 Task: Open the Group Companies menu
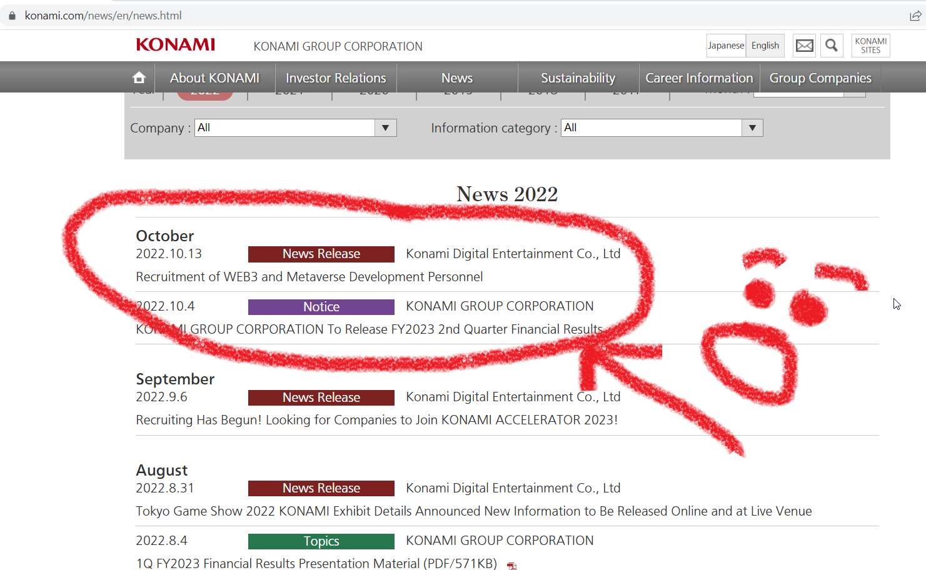tap(820, 77)
